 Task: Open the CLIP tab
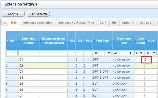pyautogui.click(x=103, y=23)
